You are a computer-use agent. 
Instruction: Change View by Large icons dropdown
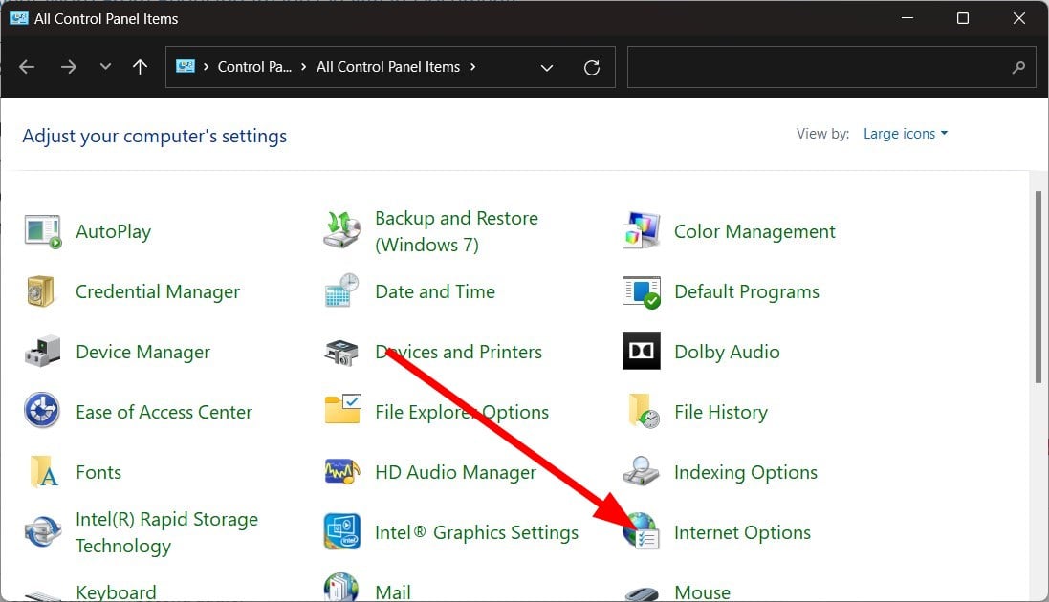pos(906,134)
